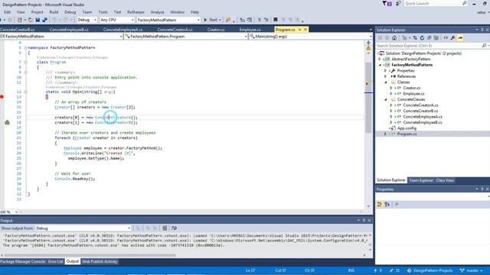Open the FactoryMethodPattern.Program type navigation dropdown
Viewport: 490px width, 275px height.
186,37
